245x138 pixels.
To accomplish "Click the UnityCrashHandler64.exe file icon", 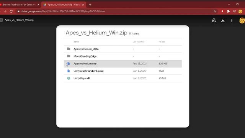I will (x=69, y=71).
